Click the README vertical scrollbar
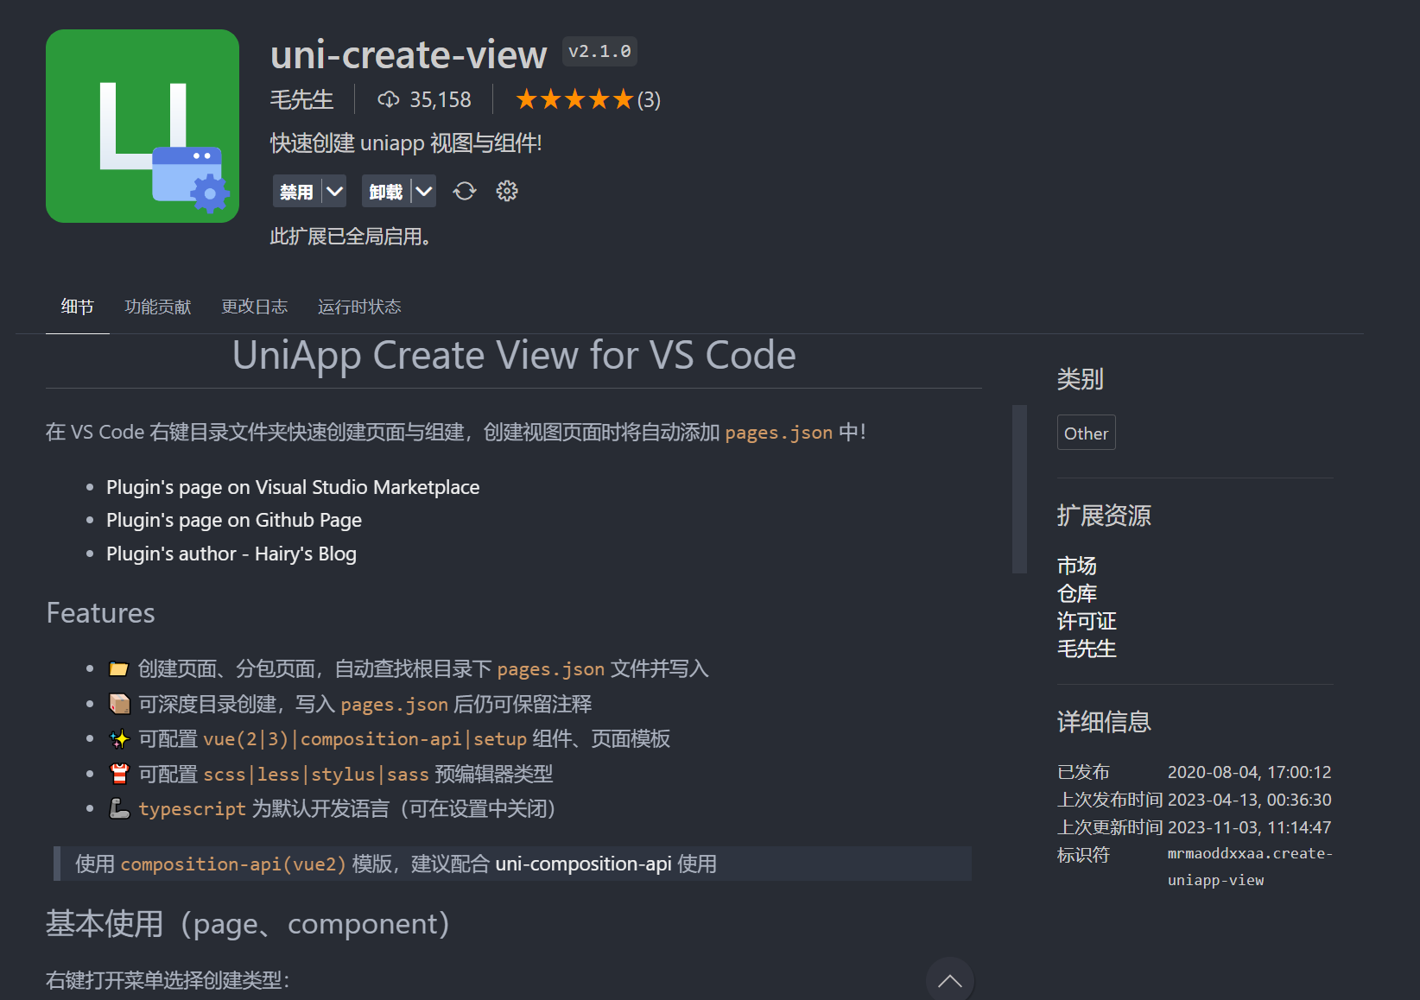The width and height of the screenshot is (1420, 1000). 1019,489
